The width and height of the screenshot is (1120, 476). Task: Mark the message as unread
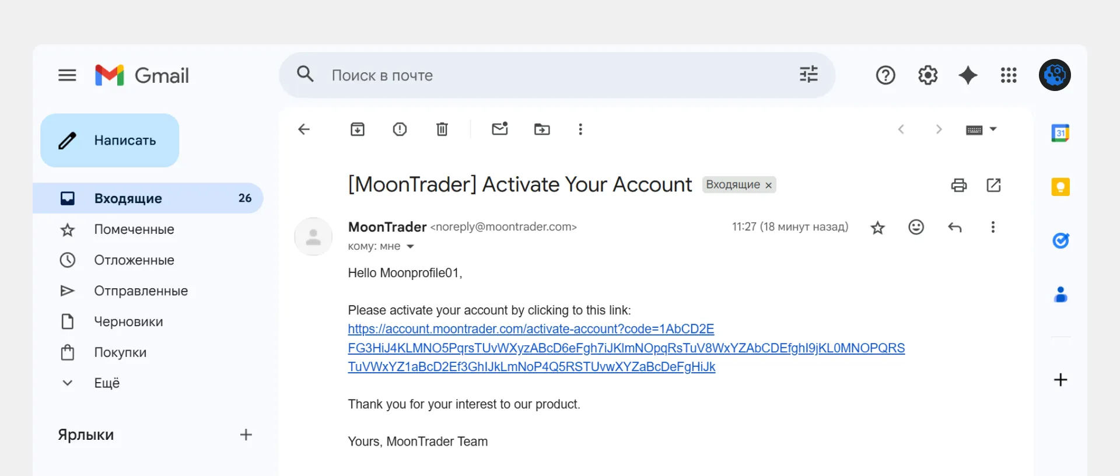(500, 129)
